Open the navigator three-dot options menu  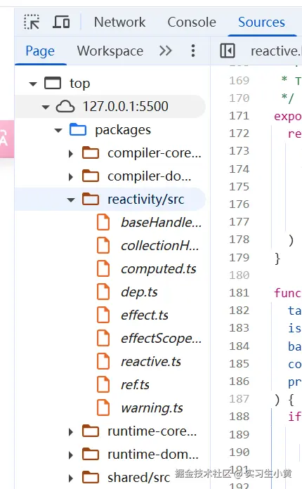pyautogui.click(x=193, y=51)
